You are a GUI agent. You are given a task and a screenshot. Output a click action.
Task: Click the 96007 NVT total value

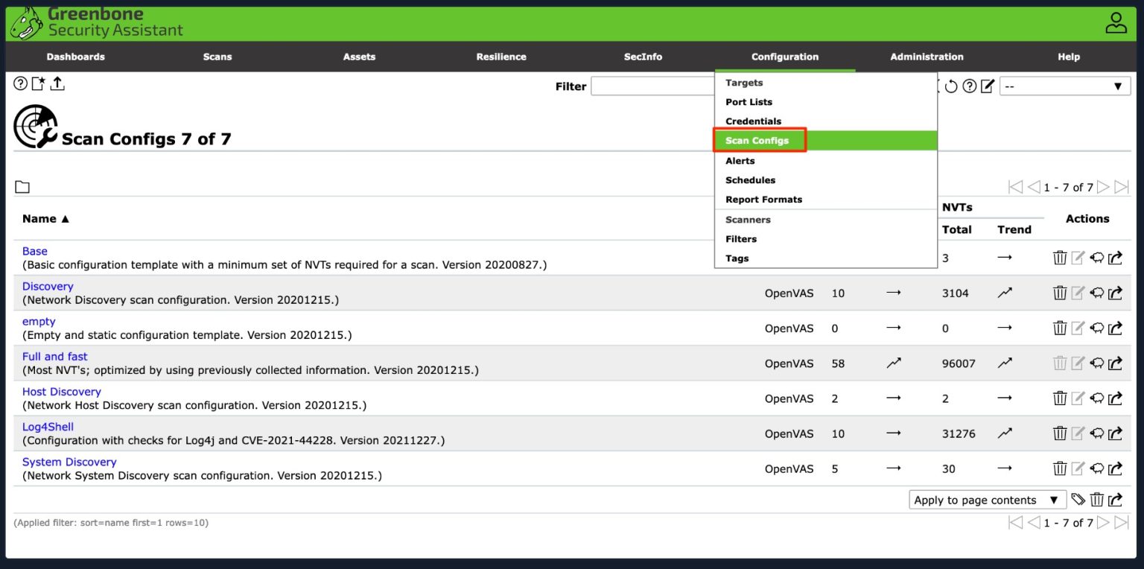tap(959, 363)
